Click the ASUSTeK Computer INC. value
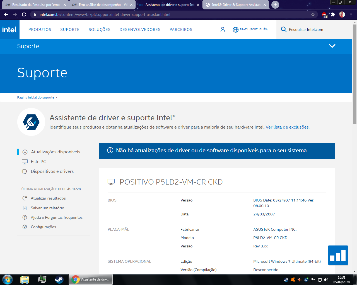Screen dimensions: 357x285 275,229
